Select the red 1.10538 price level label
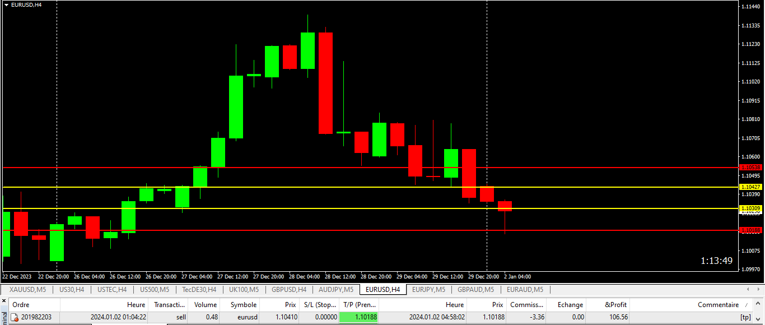The height and width of the screenshot is (325, 765). pyautogui.click(x=750, y=167)
